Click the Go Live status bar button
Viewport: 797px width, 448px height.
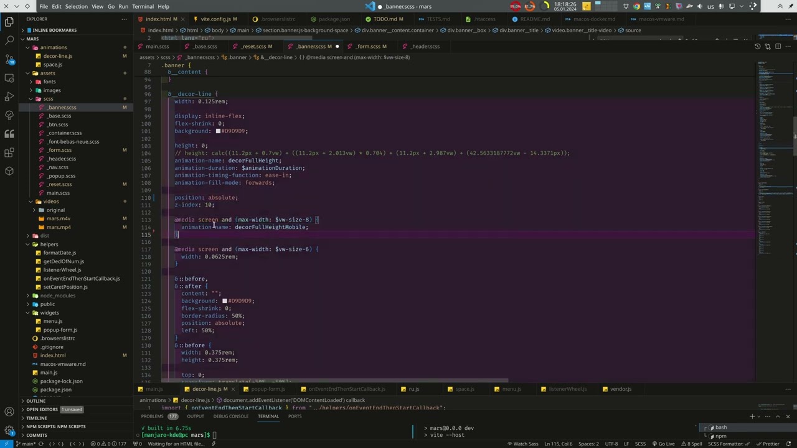pyautogui.click(x=663, y=444)
